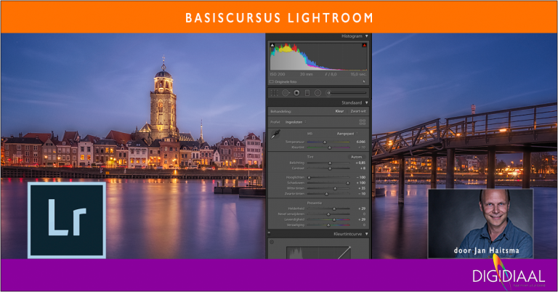
Task: Adjust the Kleurtint slider
Action: [x=328, y=147]
